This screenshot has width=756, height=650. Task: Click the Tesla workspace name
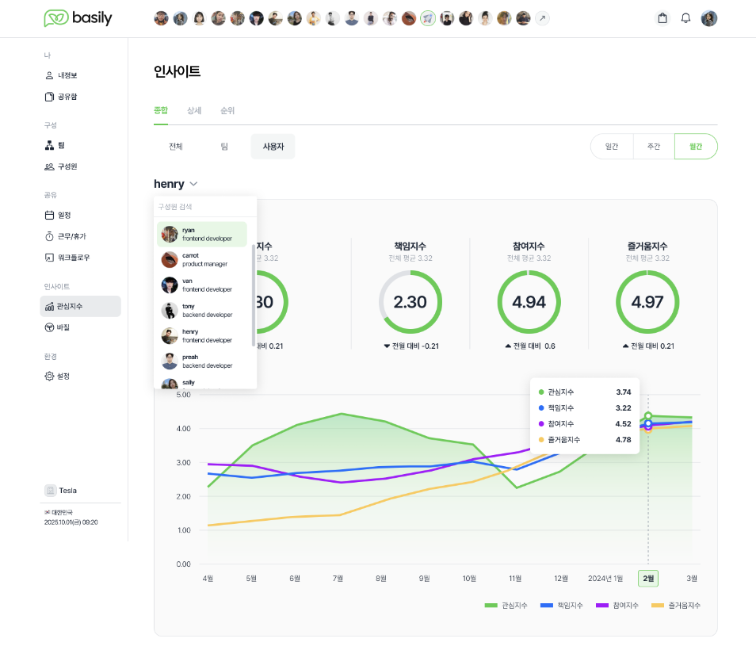pos(68,491)
